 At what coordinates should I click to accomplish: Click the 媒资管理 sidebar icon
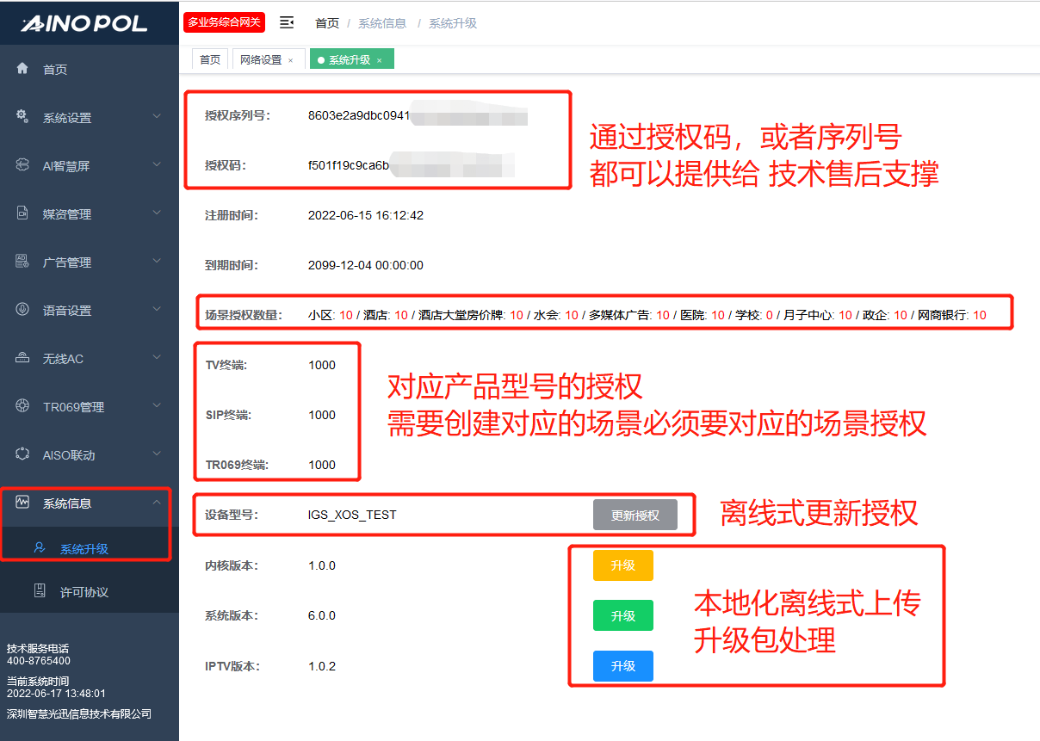click(23, 213)
